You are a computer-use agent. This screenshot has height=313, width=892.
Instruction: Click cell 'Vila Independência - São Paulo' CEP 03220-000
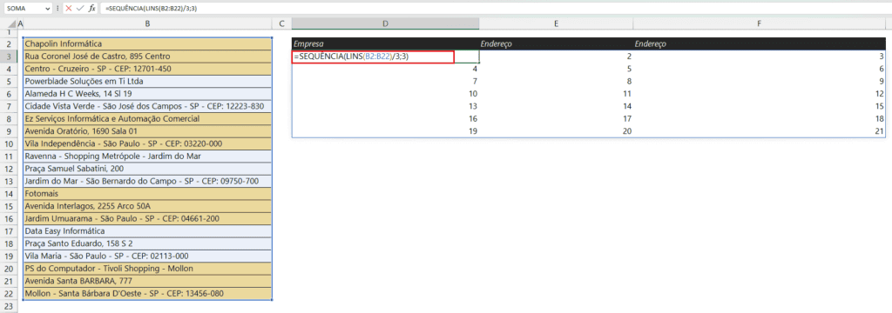pyautogui.click(x=147, y=143)
